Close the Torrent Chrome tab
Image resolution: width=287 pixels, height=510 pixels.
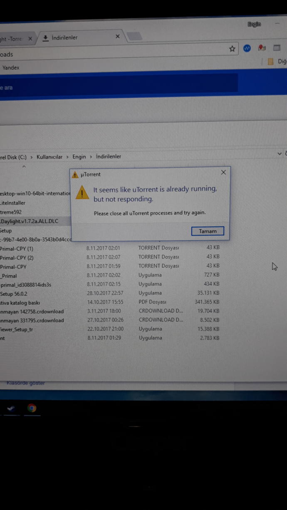30,39
